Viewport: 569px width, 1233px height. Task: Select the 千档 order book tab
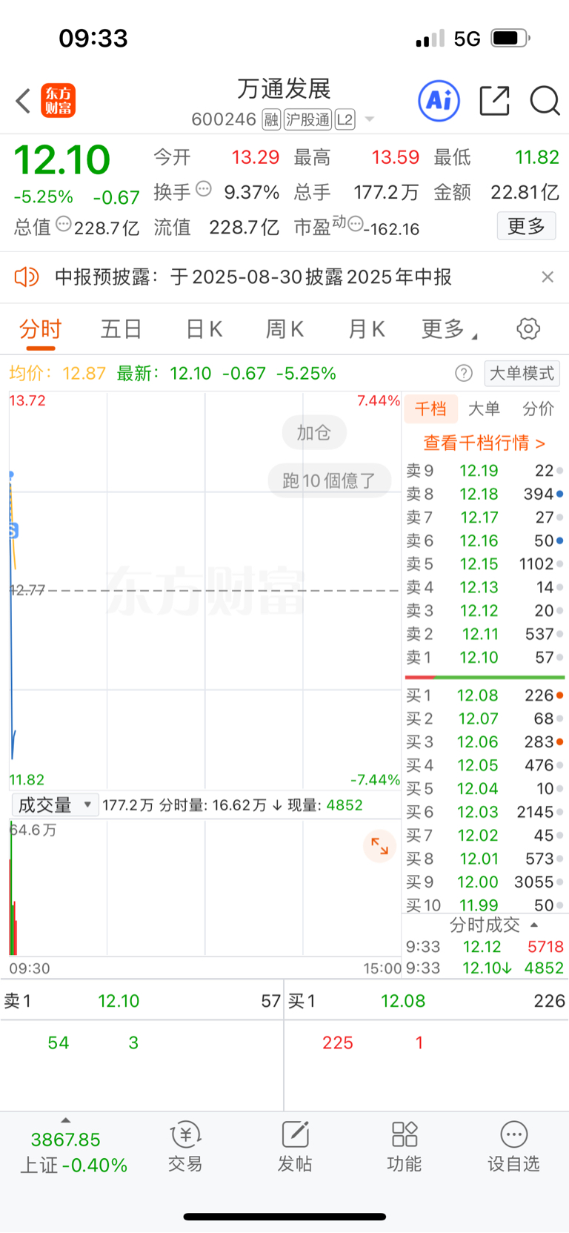(430, 409)
